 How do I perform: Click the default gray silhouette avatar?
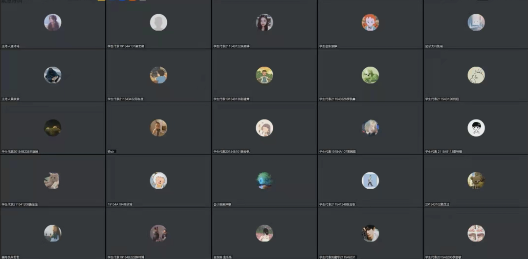click(x=158, y=22)
